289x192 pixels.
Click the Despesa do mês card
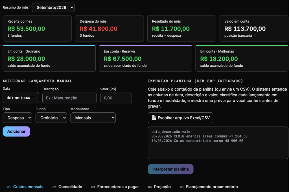[109, 29]
